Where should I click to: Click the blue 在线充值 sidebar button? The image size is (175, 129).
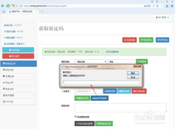coord(18,50)
